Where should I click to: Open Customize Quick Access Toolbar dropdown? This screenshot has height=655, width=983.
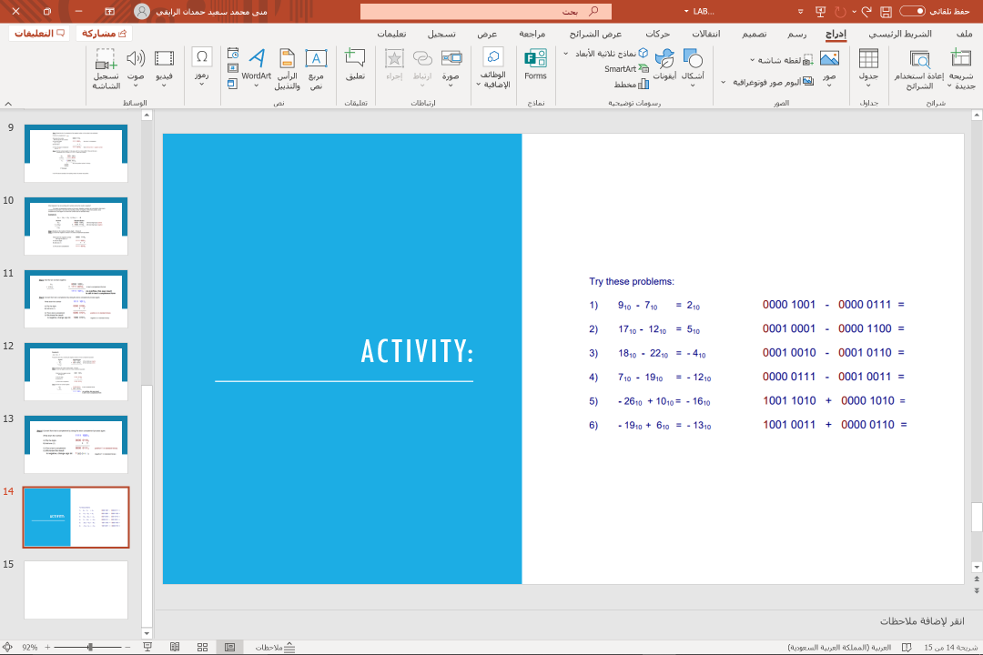(x=801, y=11)
